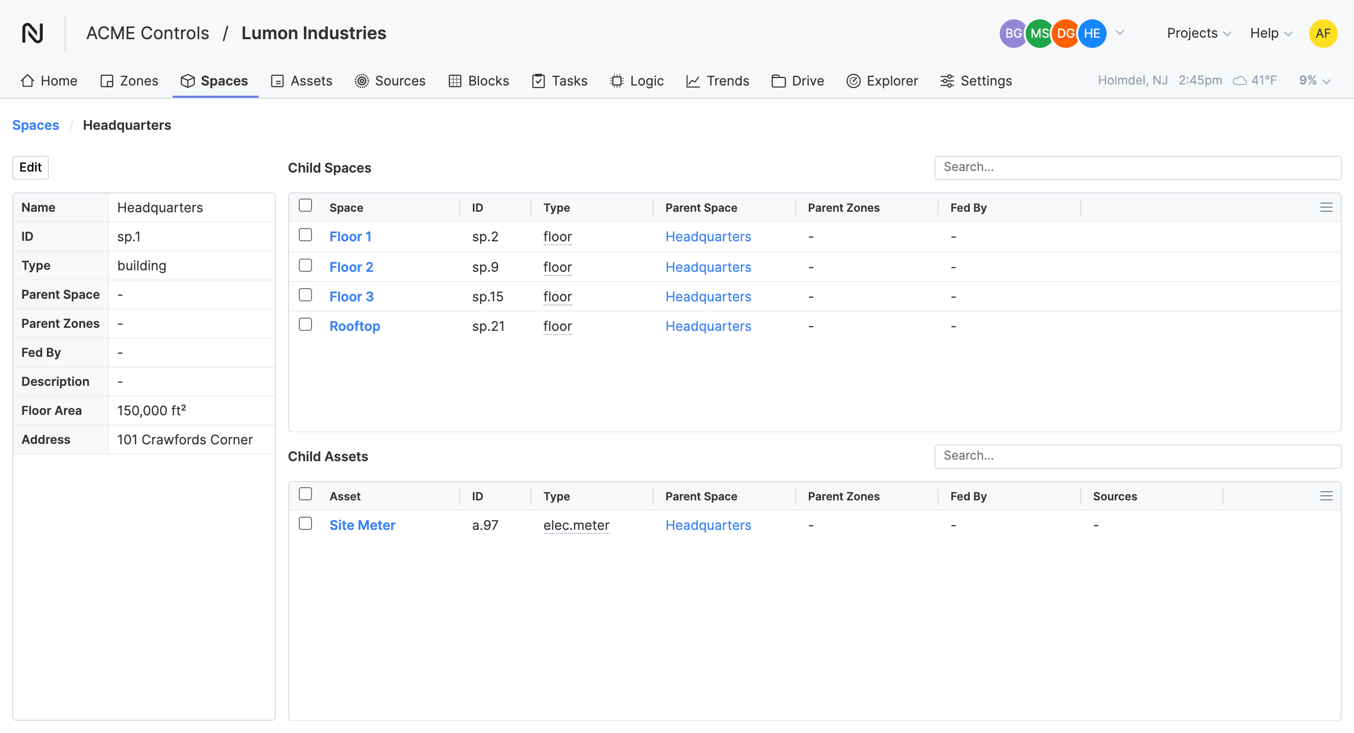Click the Trends chart icon

[x=693, y=81]
